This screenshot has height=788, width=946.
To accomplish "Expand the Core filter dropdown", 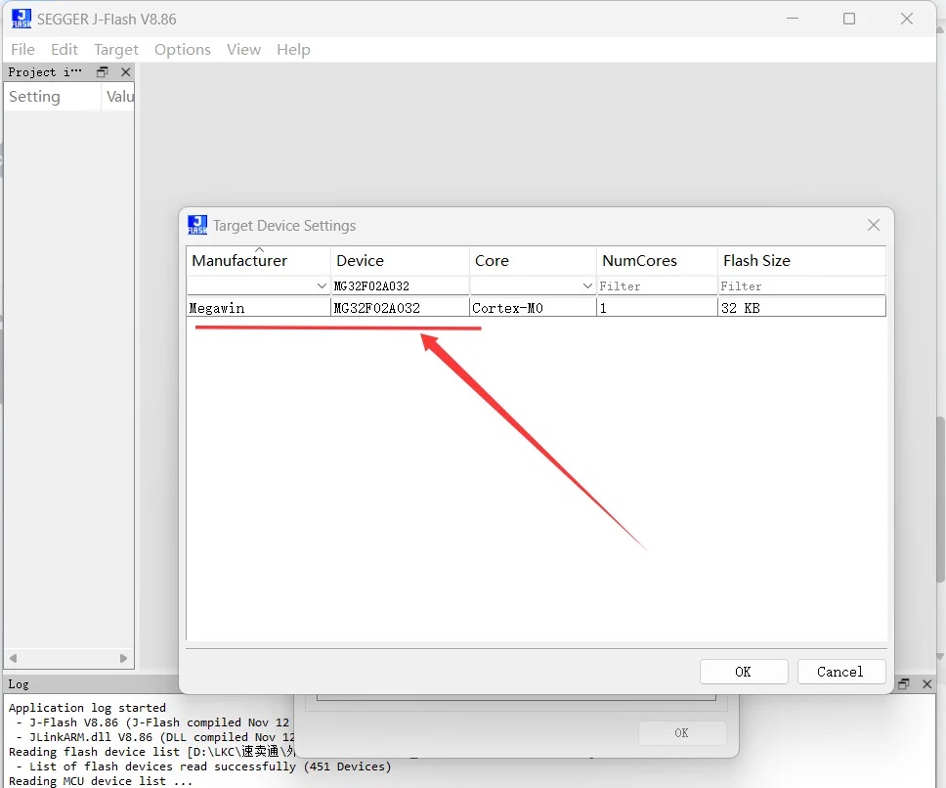I will click(587, 285).
